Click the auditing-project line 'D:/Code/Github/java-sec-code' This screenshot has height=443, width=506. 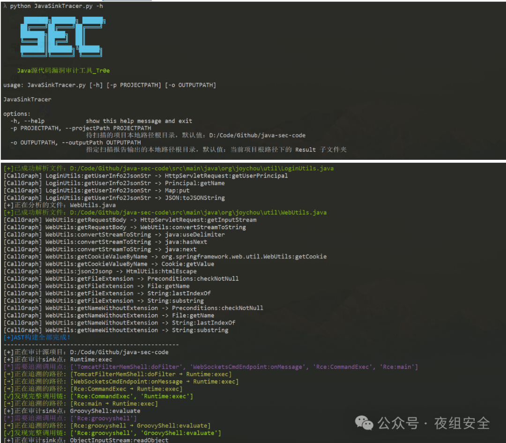point(86,352)
